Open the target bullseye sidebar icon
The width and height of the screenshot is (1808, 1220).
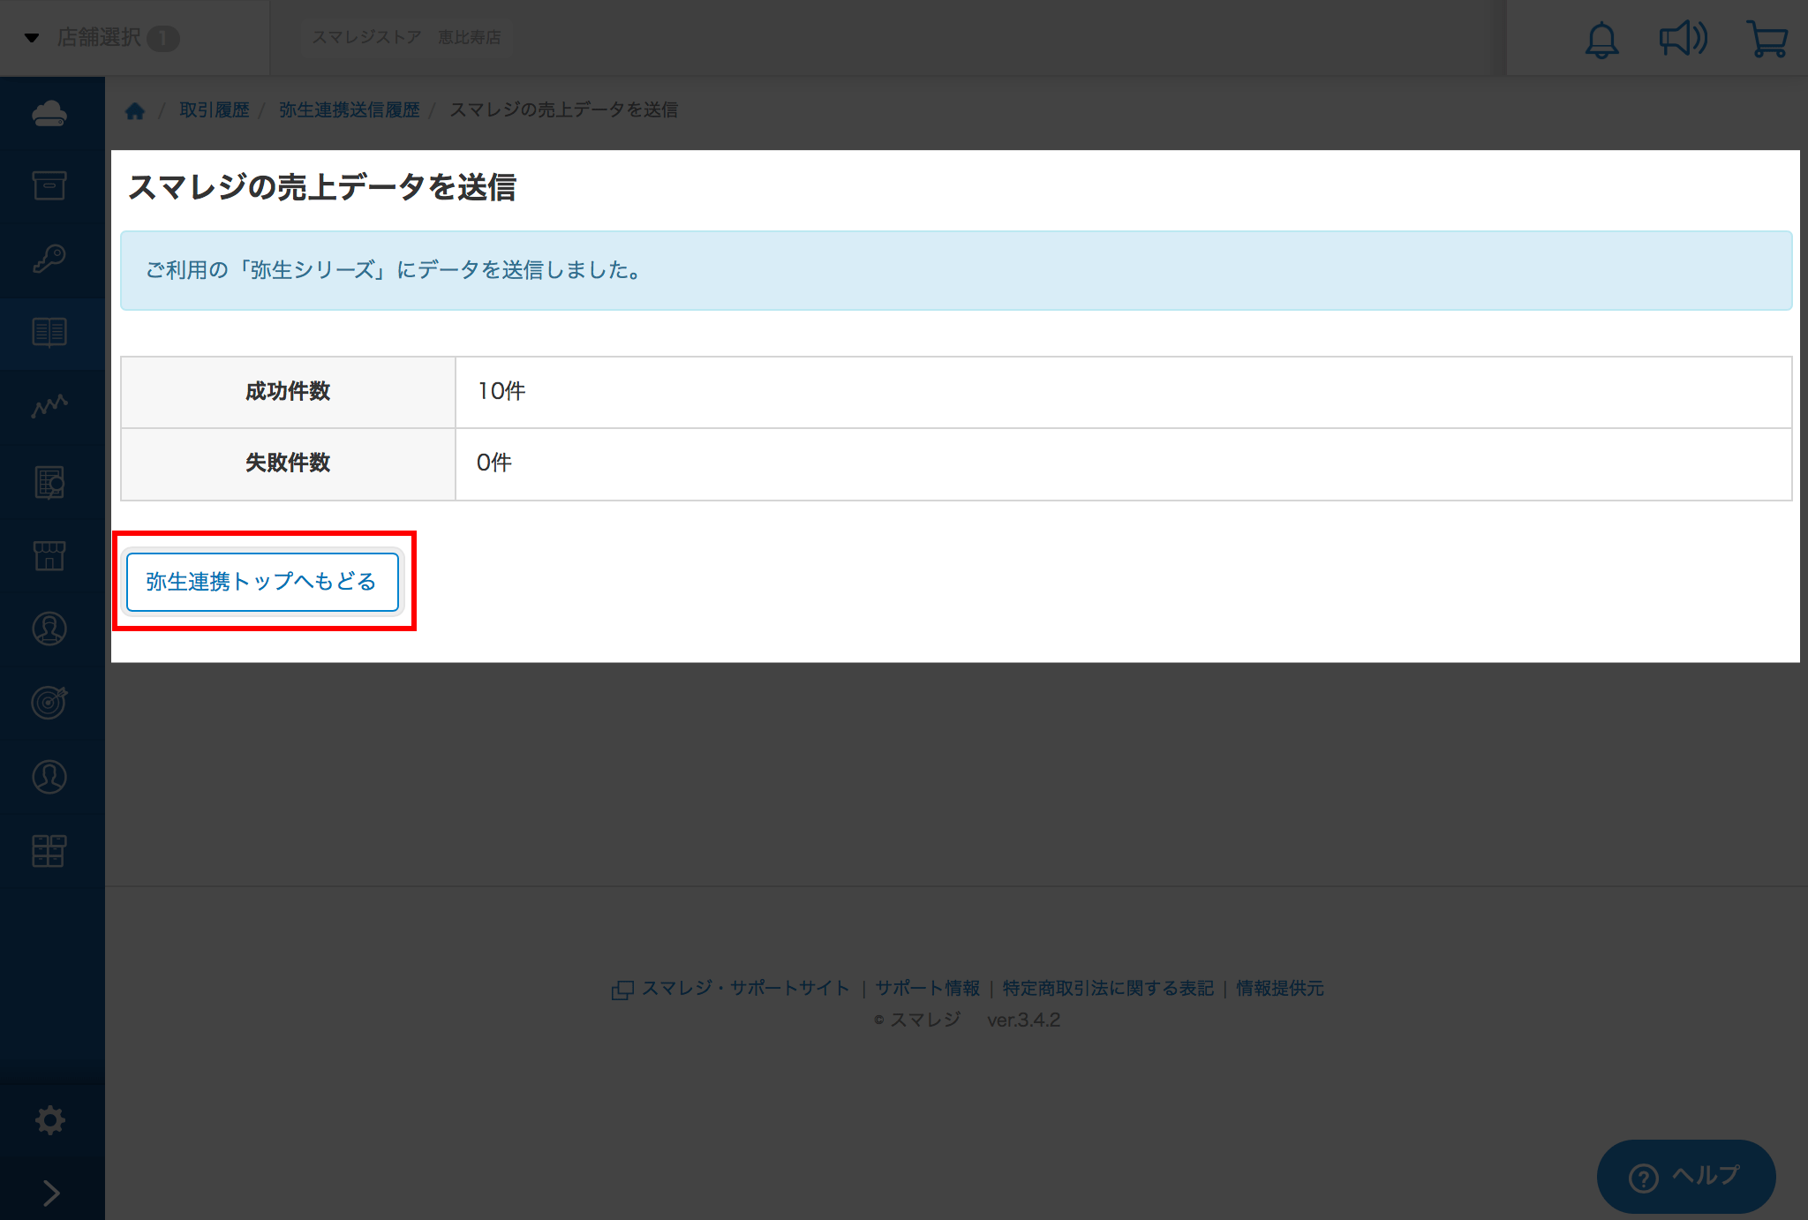coord(49,702)
